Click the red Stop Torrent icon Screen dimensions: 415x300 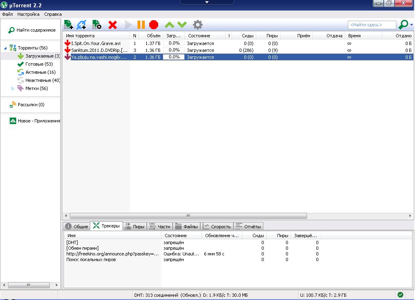[154, 25]
